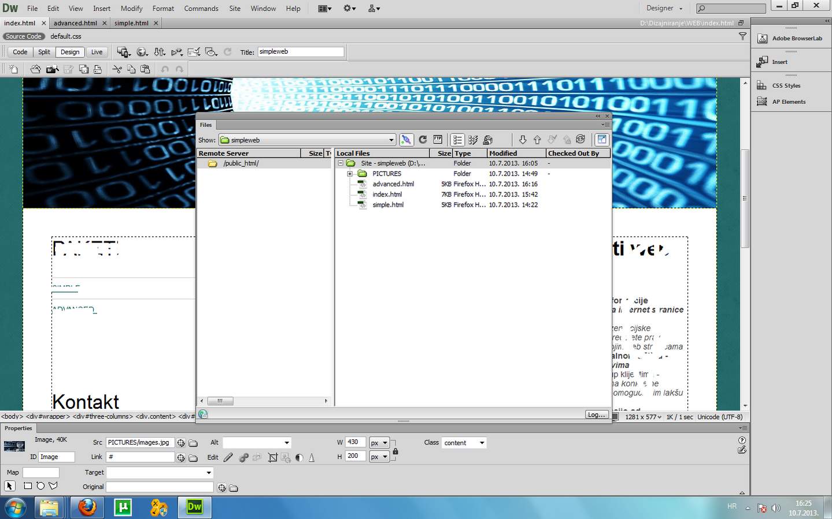Open Preview in Browser globe icon
Viewport: 832px width, 519px height.
click(x=142, y=52)
